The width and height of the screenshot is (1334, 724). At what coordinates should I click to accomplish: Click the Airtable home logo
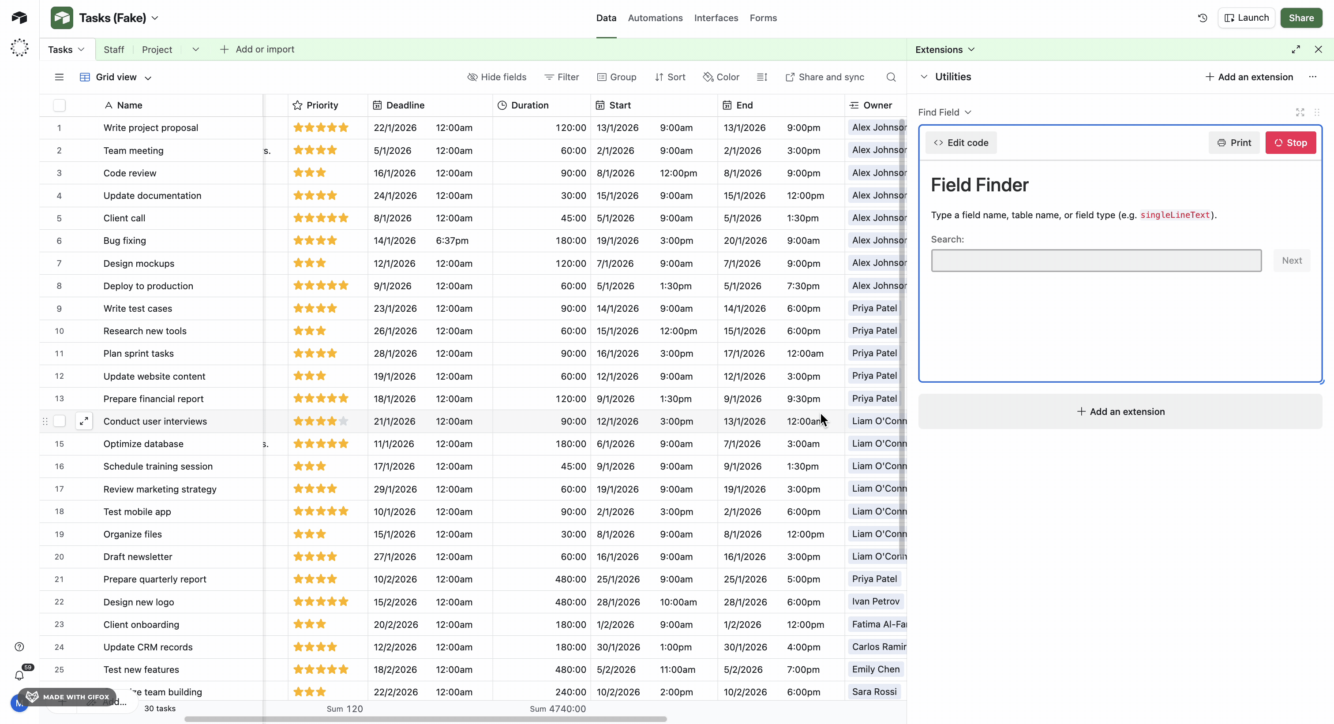[x=19, y=17]
